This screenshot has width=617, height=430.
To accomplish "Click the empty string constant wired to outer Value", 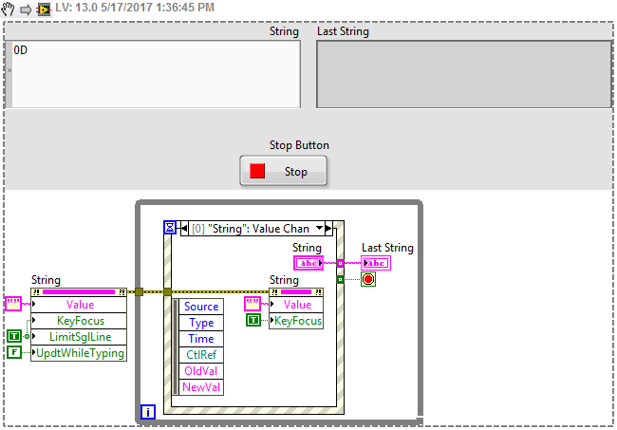I will tap(13, 304).
